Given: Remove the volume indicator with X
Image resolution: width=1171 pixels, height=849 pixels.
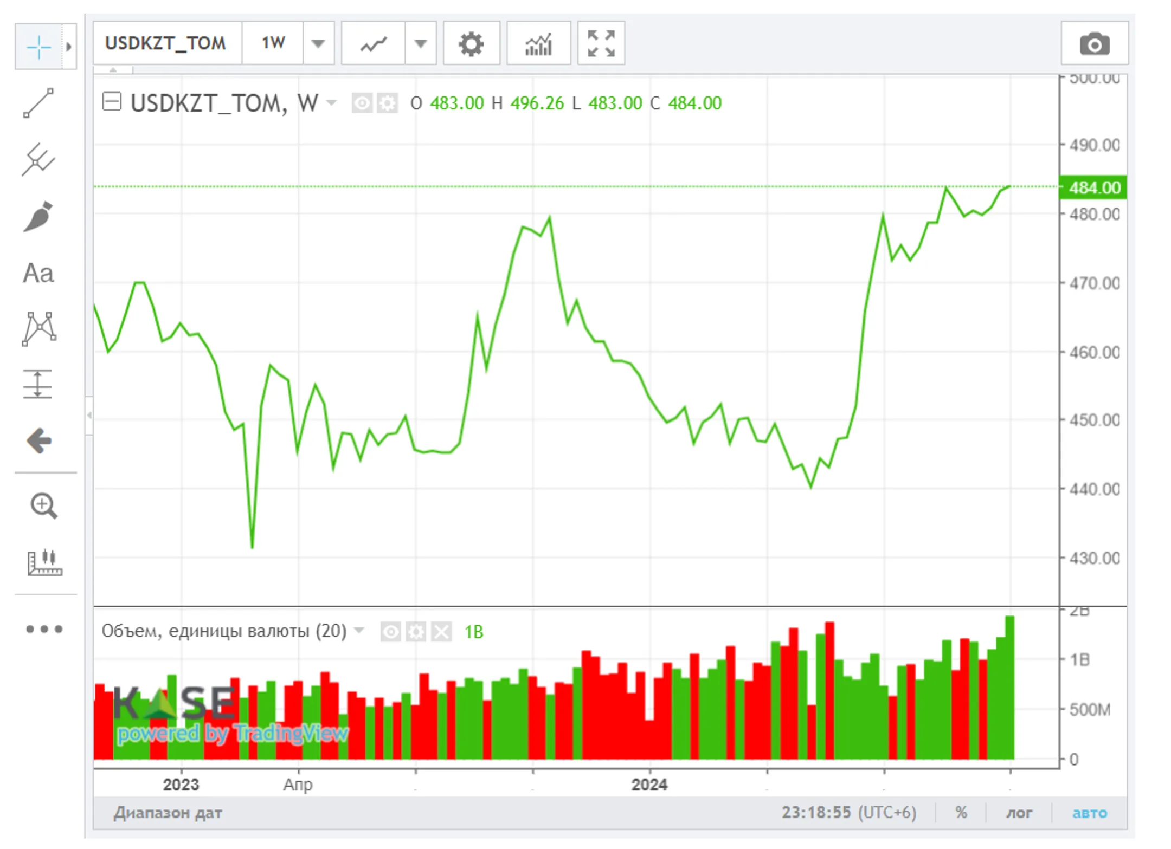Looking at the screenshot, I should click(x=441, y=632).
